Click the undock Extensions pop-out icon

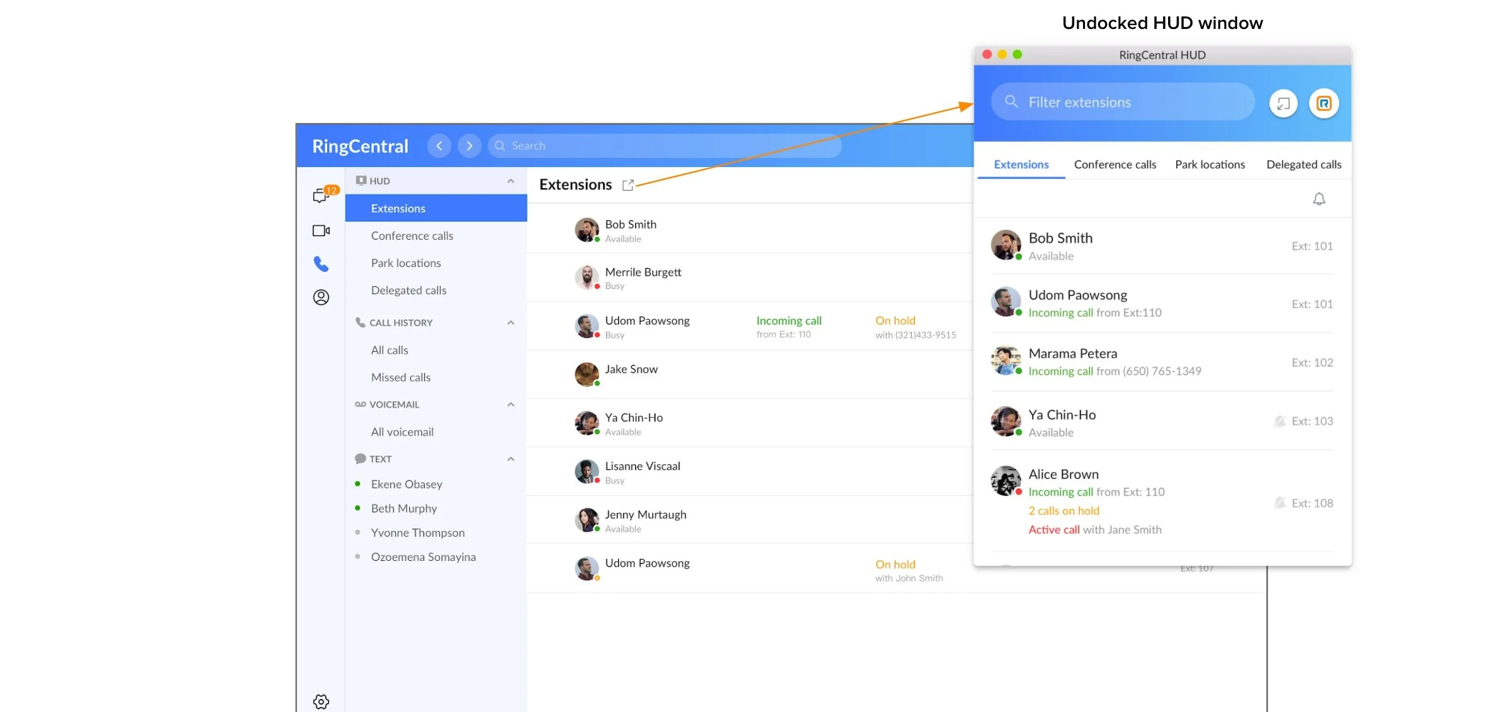[x=627, y=185]
